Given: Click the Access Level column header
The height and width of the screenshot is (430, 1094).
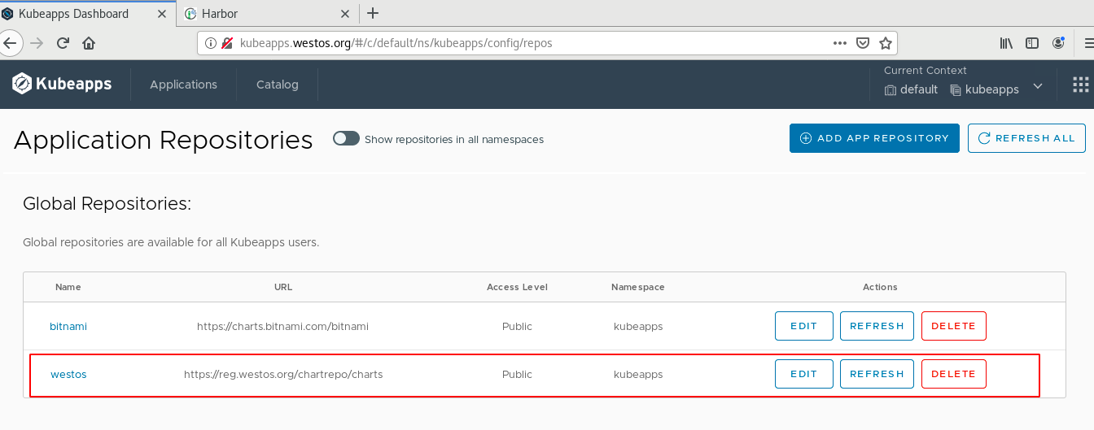Looking at the screenshot, I should [517, 287].
